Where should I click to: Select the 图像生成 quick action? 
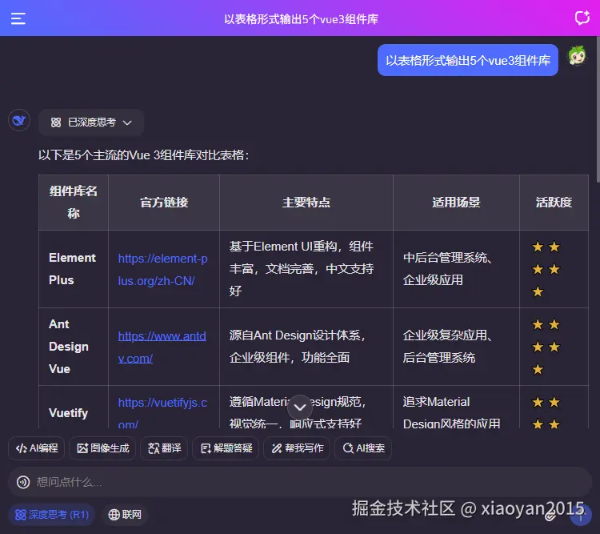click(x=102, y=448)
